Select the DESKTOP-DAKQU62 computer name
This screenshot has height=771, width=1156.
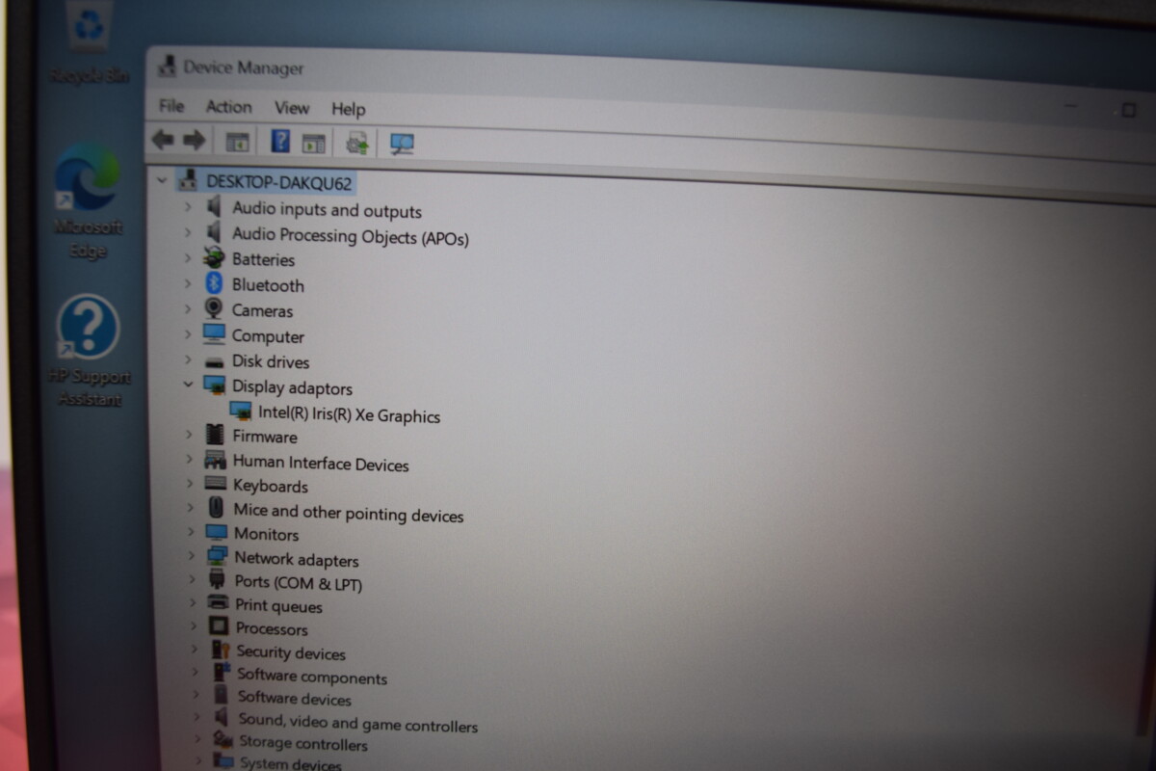(279, 182)
